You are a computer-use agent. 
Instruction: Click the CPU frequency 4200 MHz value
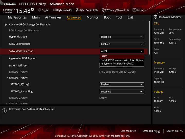pos(159,33)
